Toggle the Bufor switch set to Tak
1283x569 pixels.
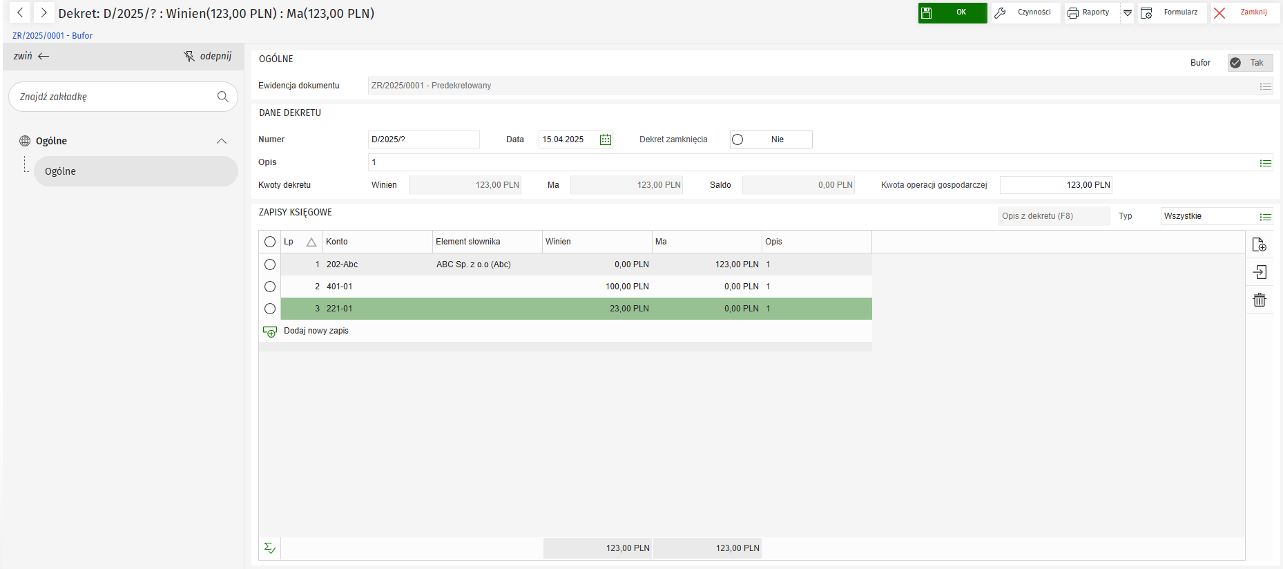point(1249,63)
